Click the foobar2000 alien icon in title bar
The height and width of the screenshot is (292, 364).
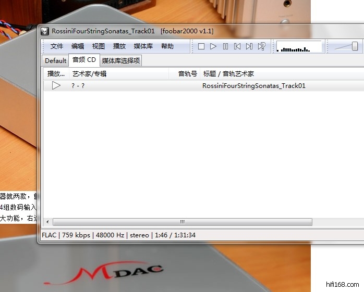(x=45, y=31)
